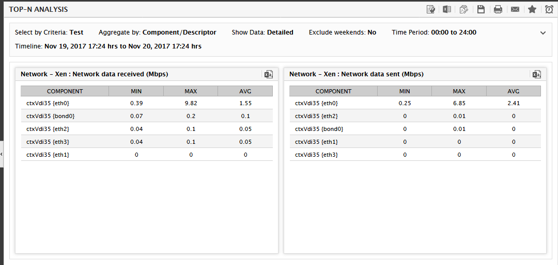558x265 pixels.
Task: Select ctxVdi35 {bond0} in received table
Action: coord(51,116)
